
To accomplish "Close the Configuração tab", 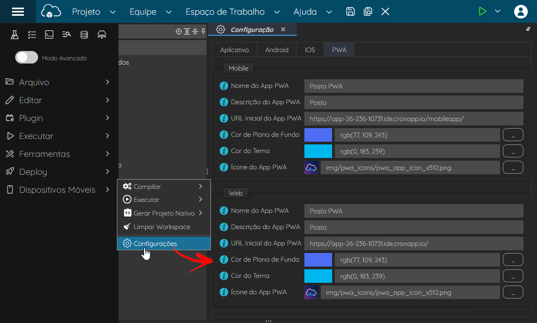I will [x=283, y=29].
